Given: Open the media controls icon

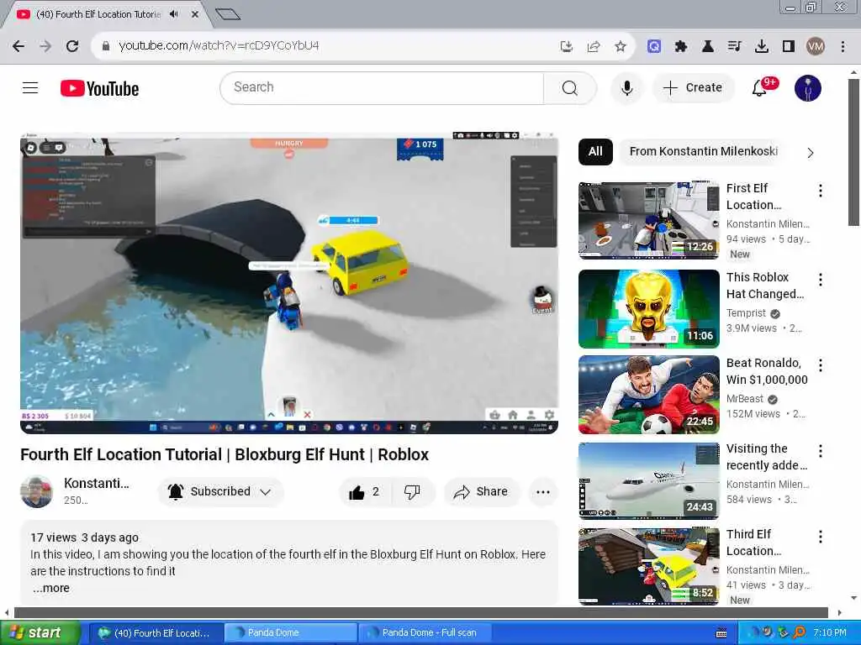Looking at the screenshot, I should (x=735, y=46).
